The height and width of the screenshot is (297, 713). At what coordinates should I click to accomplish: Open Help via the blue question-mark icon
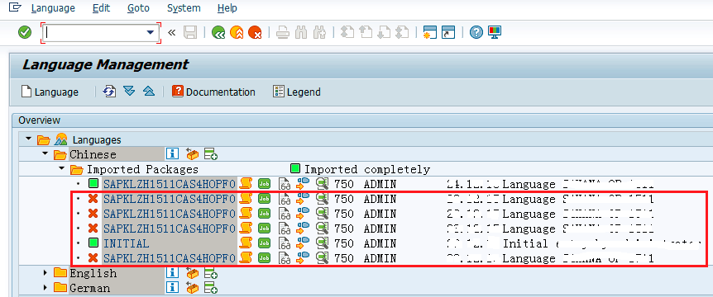[x=476, y=32]
